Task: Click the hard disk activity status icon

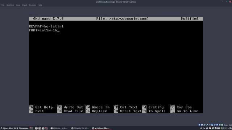Action: 199,125
